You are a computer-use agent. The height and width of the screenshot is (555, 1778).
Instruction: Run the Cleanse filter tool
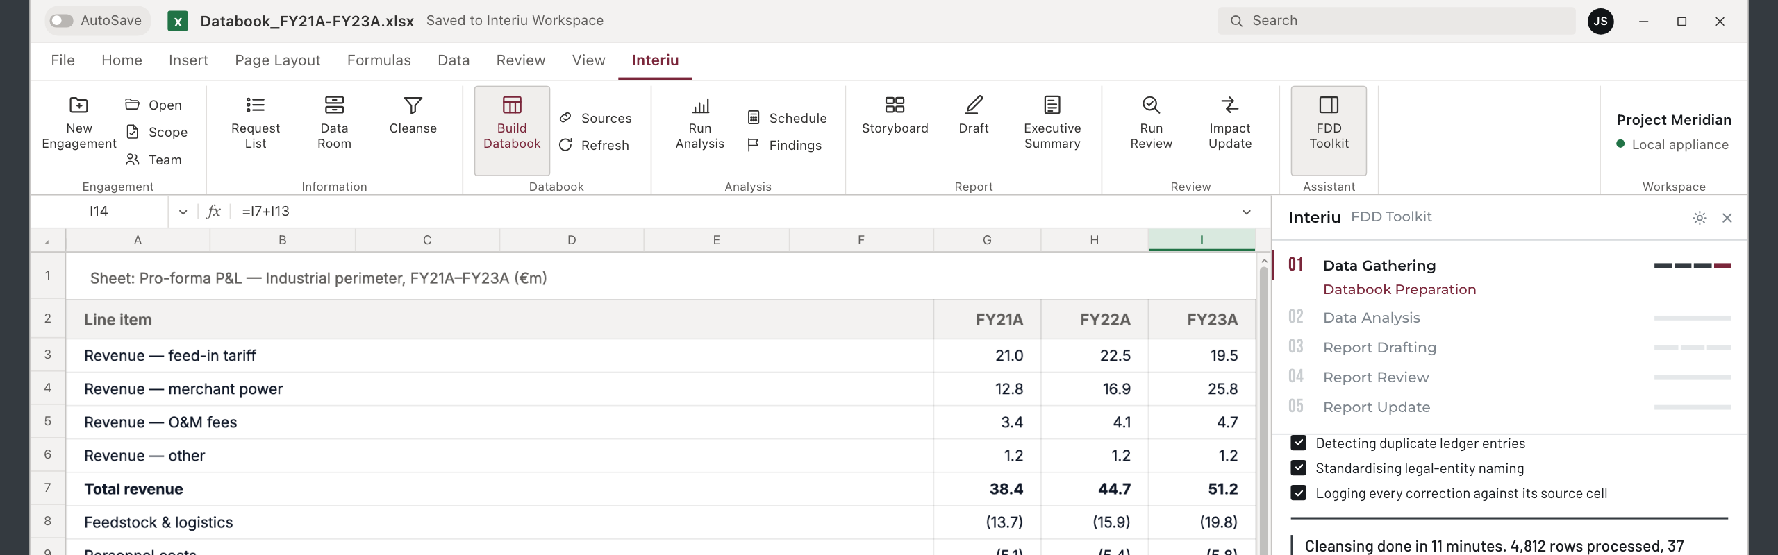tap(413, 117)
